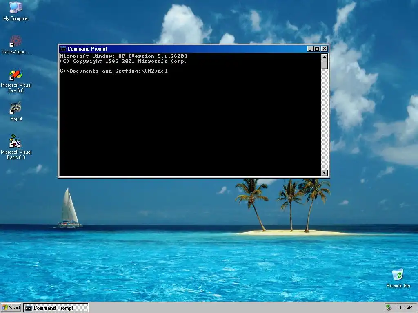Click the console scrollbar up arrow
Image resolution: width=418 pixels, height=313 pixels.
coord(325,57)
